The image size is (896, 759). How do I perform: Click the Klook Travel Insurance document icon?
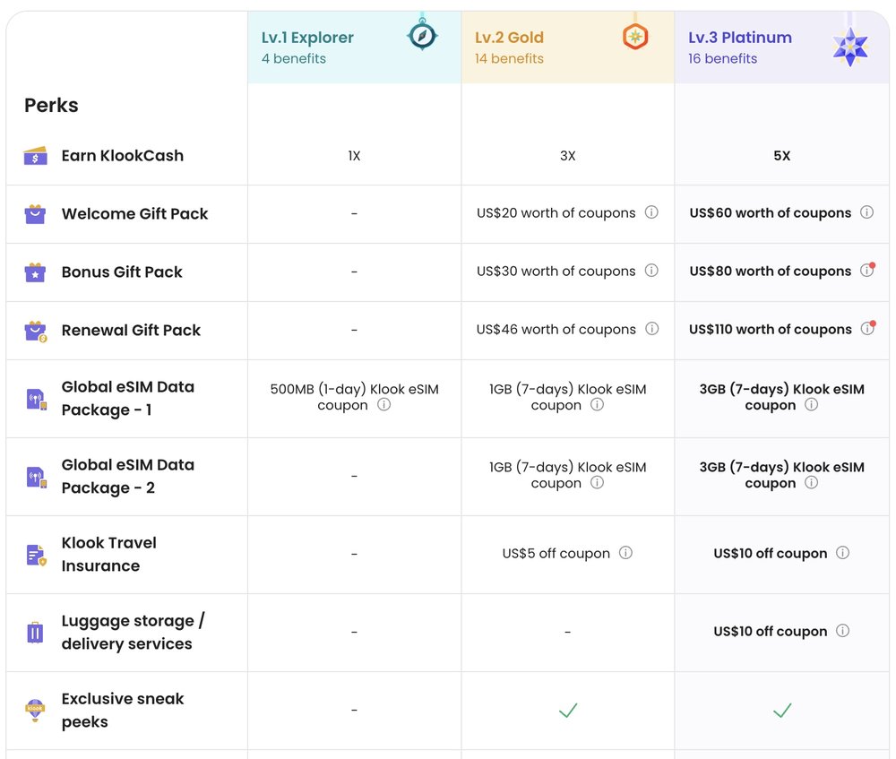pyautogui.click(x=34, y=554)
